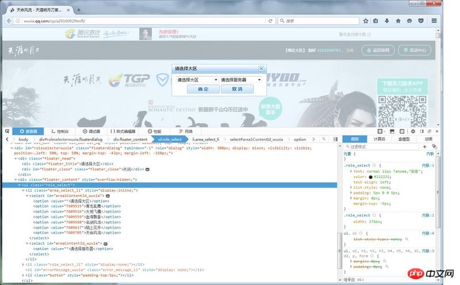The image size is (460, 285).
Task: Open the 请选择服务器 dropdown
Action: point(240,79)
